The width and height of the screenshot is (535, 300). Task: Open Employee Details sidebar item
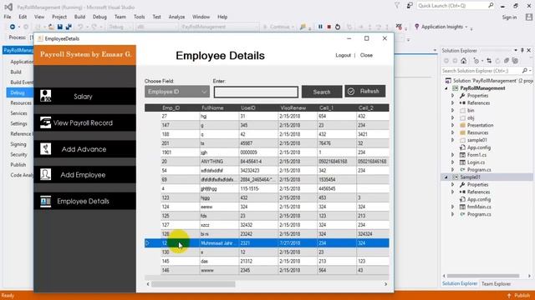pyautogui.click(x=84, y=201)
